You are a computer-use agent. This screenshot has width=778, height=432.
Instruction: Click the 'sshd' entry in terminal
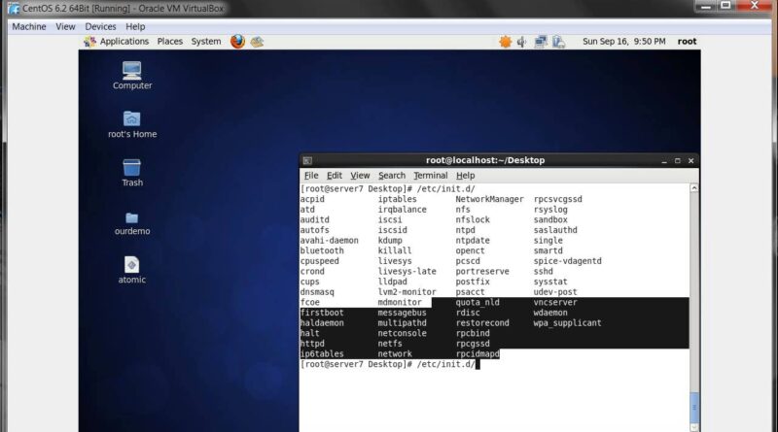543,272
